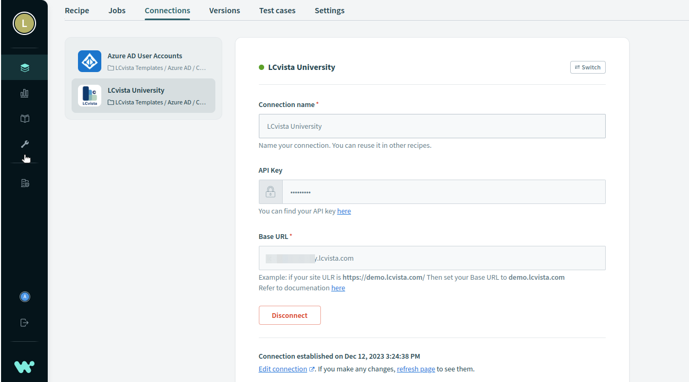Focus the Connection name input field
Image resolution: width=689 pixels, height=382 pixels.
(432, 126)
